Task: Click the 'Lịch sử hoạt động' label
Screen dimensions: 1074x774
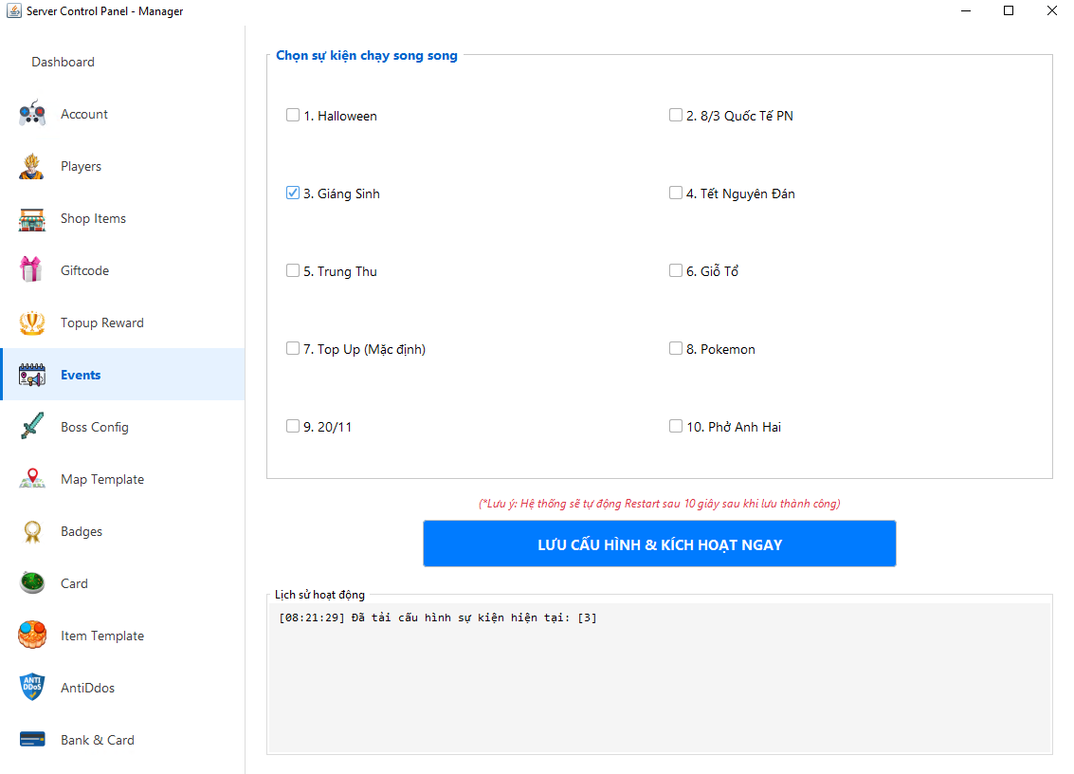Action: point(319,595)
